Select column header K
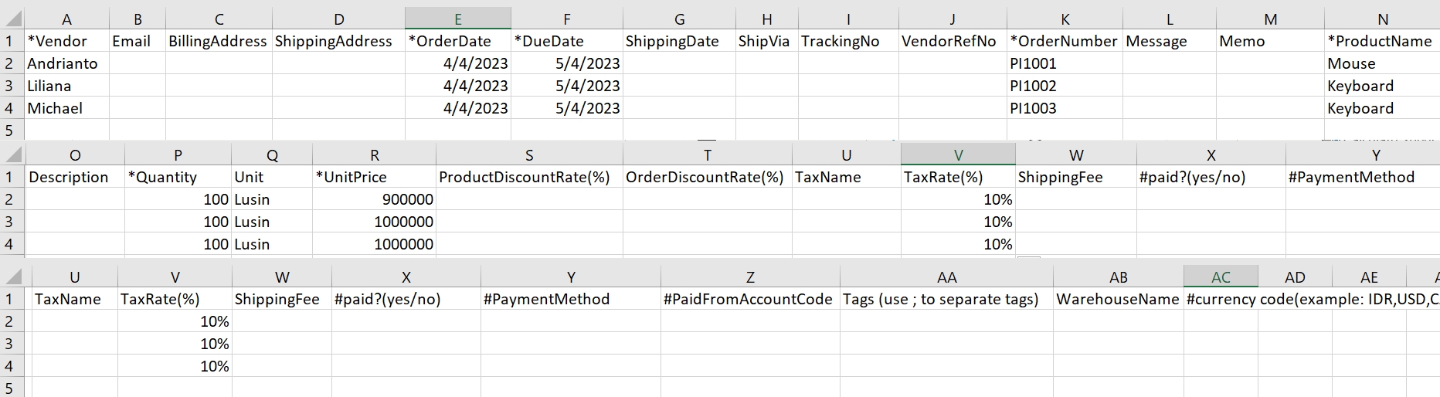 coord(1065,19)
